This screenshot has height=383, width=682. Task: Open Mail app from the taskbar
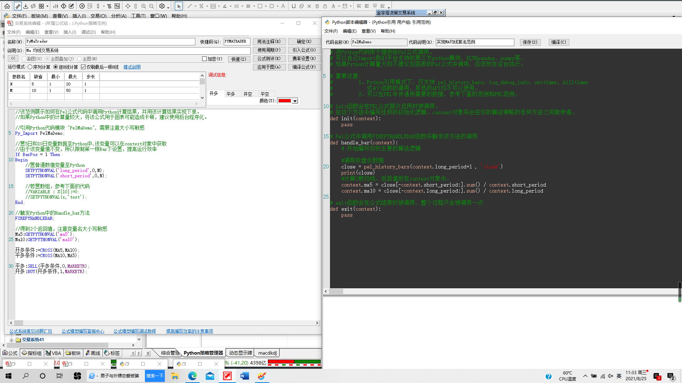pos(210,376)
